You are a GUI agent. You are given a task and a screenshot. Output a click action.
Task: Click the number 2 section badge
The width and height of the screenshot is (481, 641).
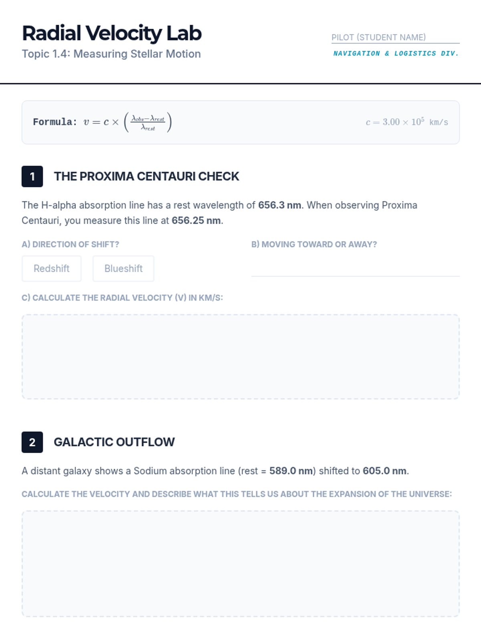(x=32, y=442)
